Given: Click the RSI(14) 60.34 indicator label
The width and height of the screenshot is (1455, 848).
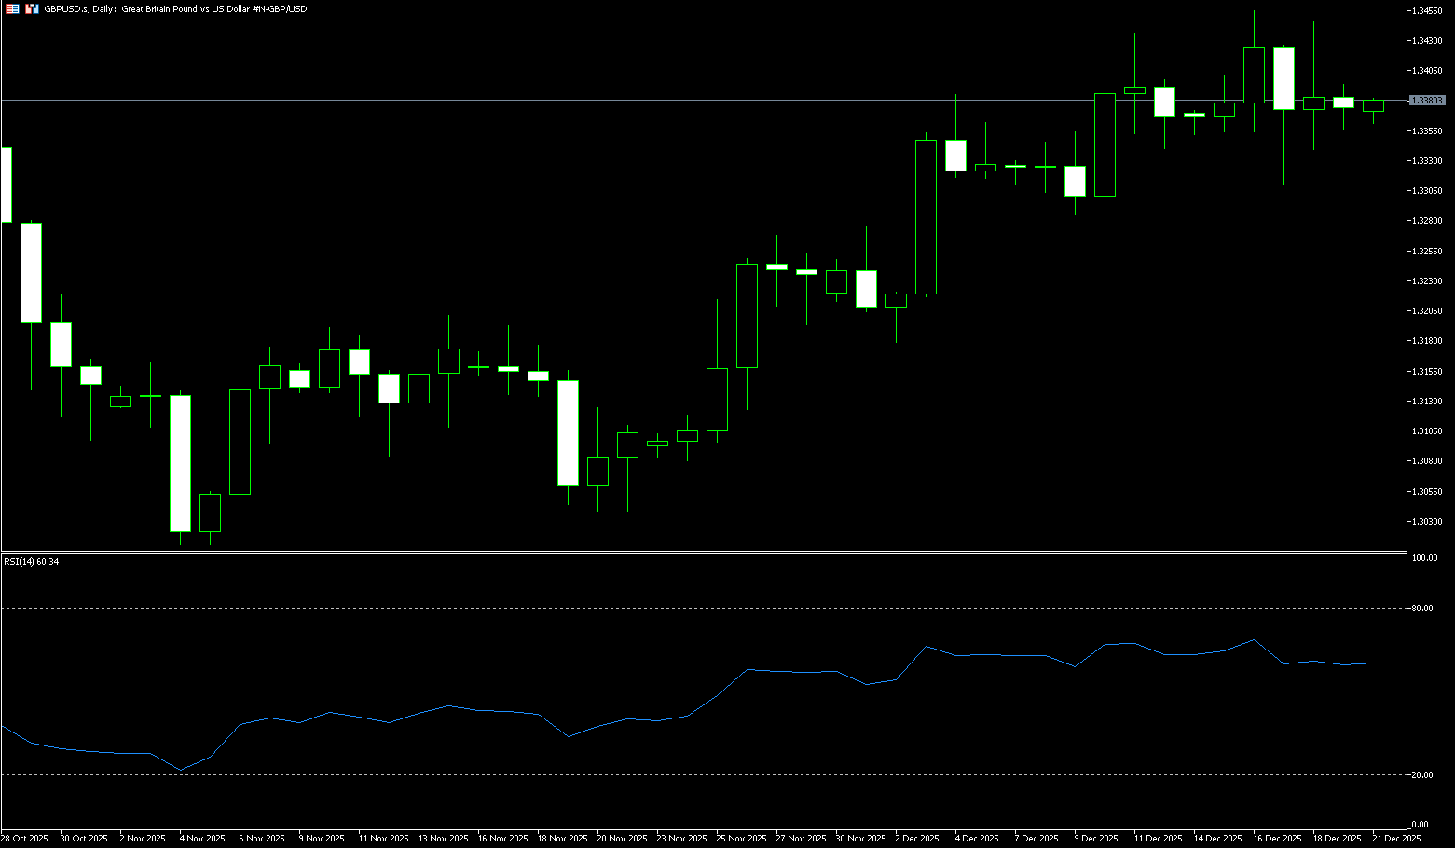Looking at the screenshot, I should (x=31, y=562).
